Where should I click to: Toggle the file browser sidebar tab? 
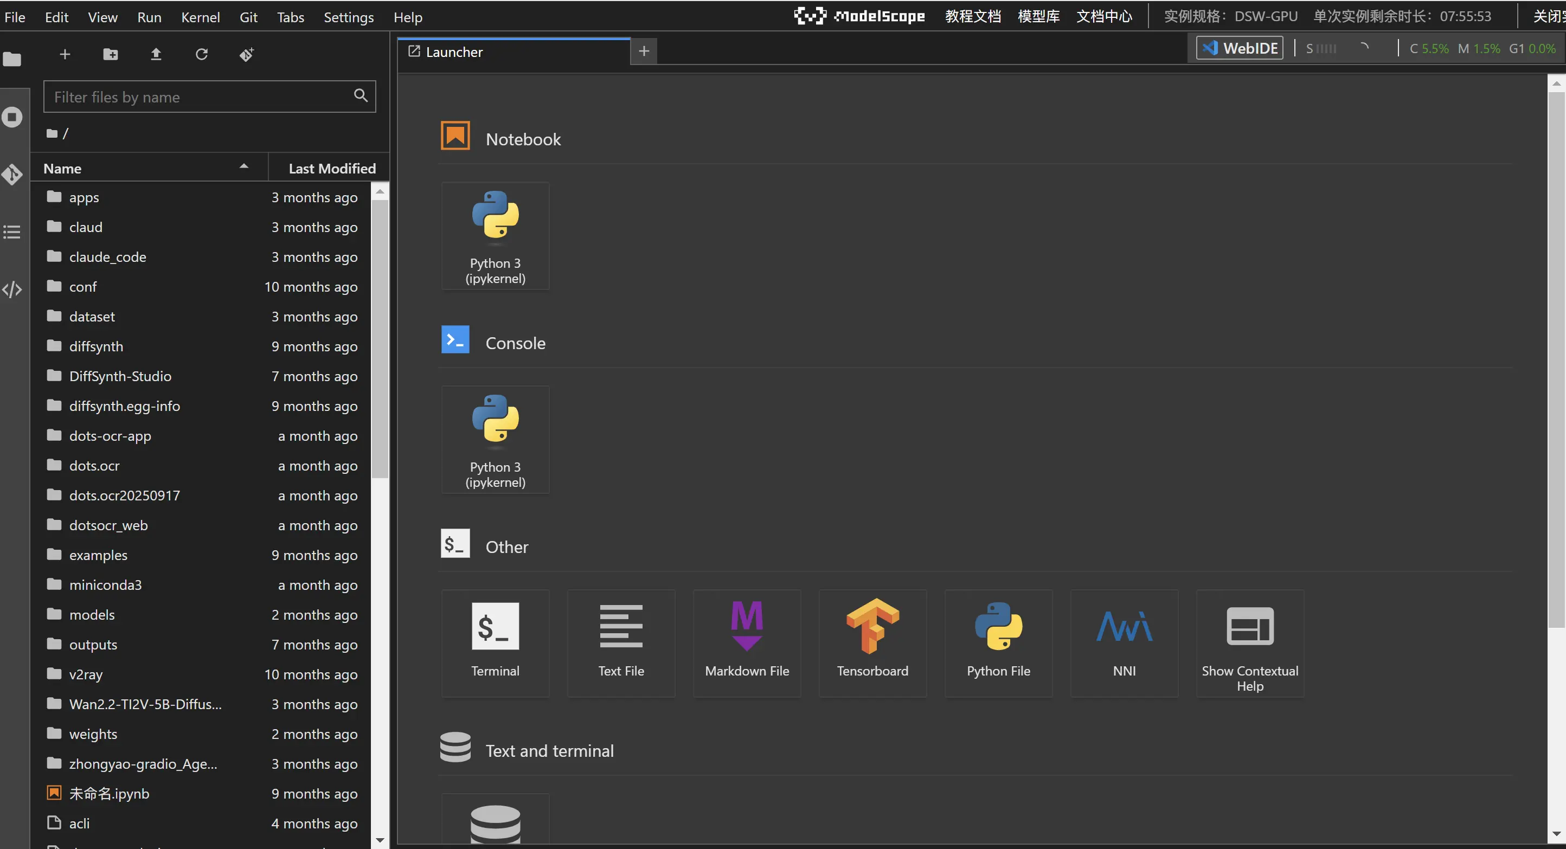click(12, 60)
